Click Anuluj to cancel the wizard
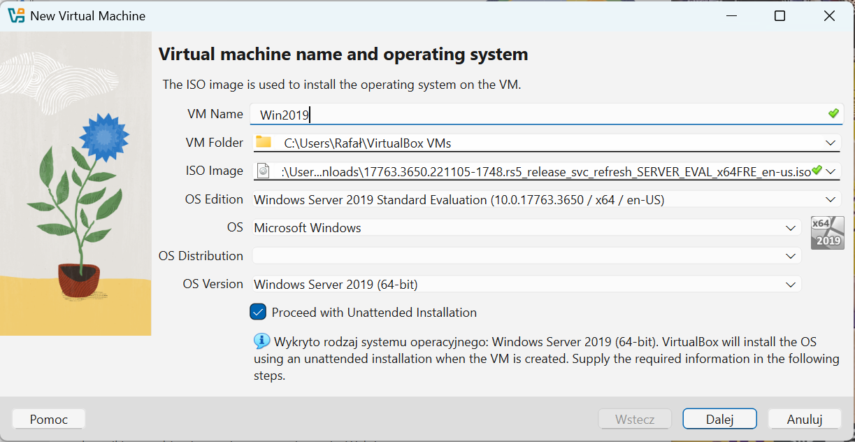 pyautogui.click(x=804, y=418)
